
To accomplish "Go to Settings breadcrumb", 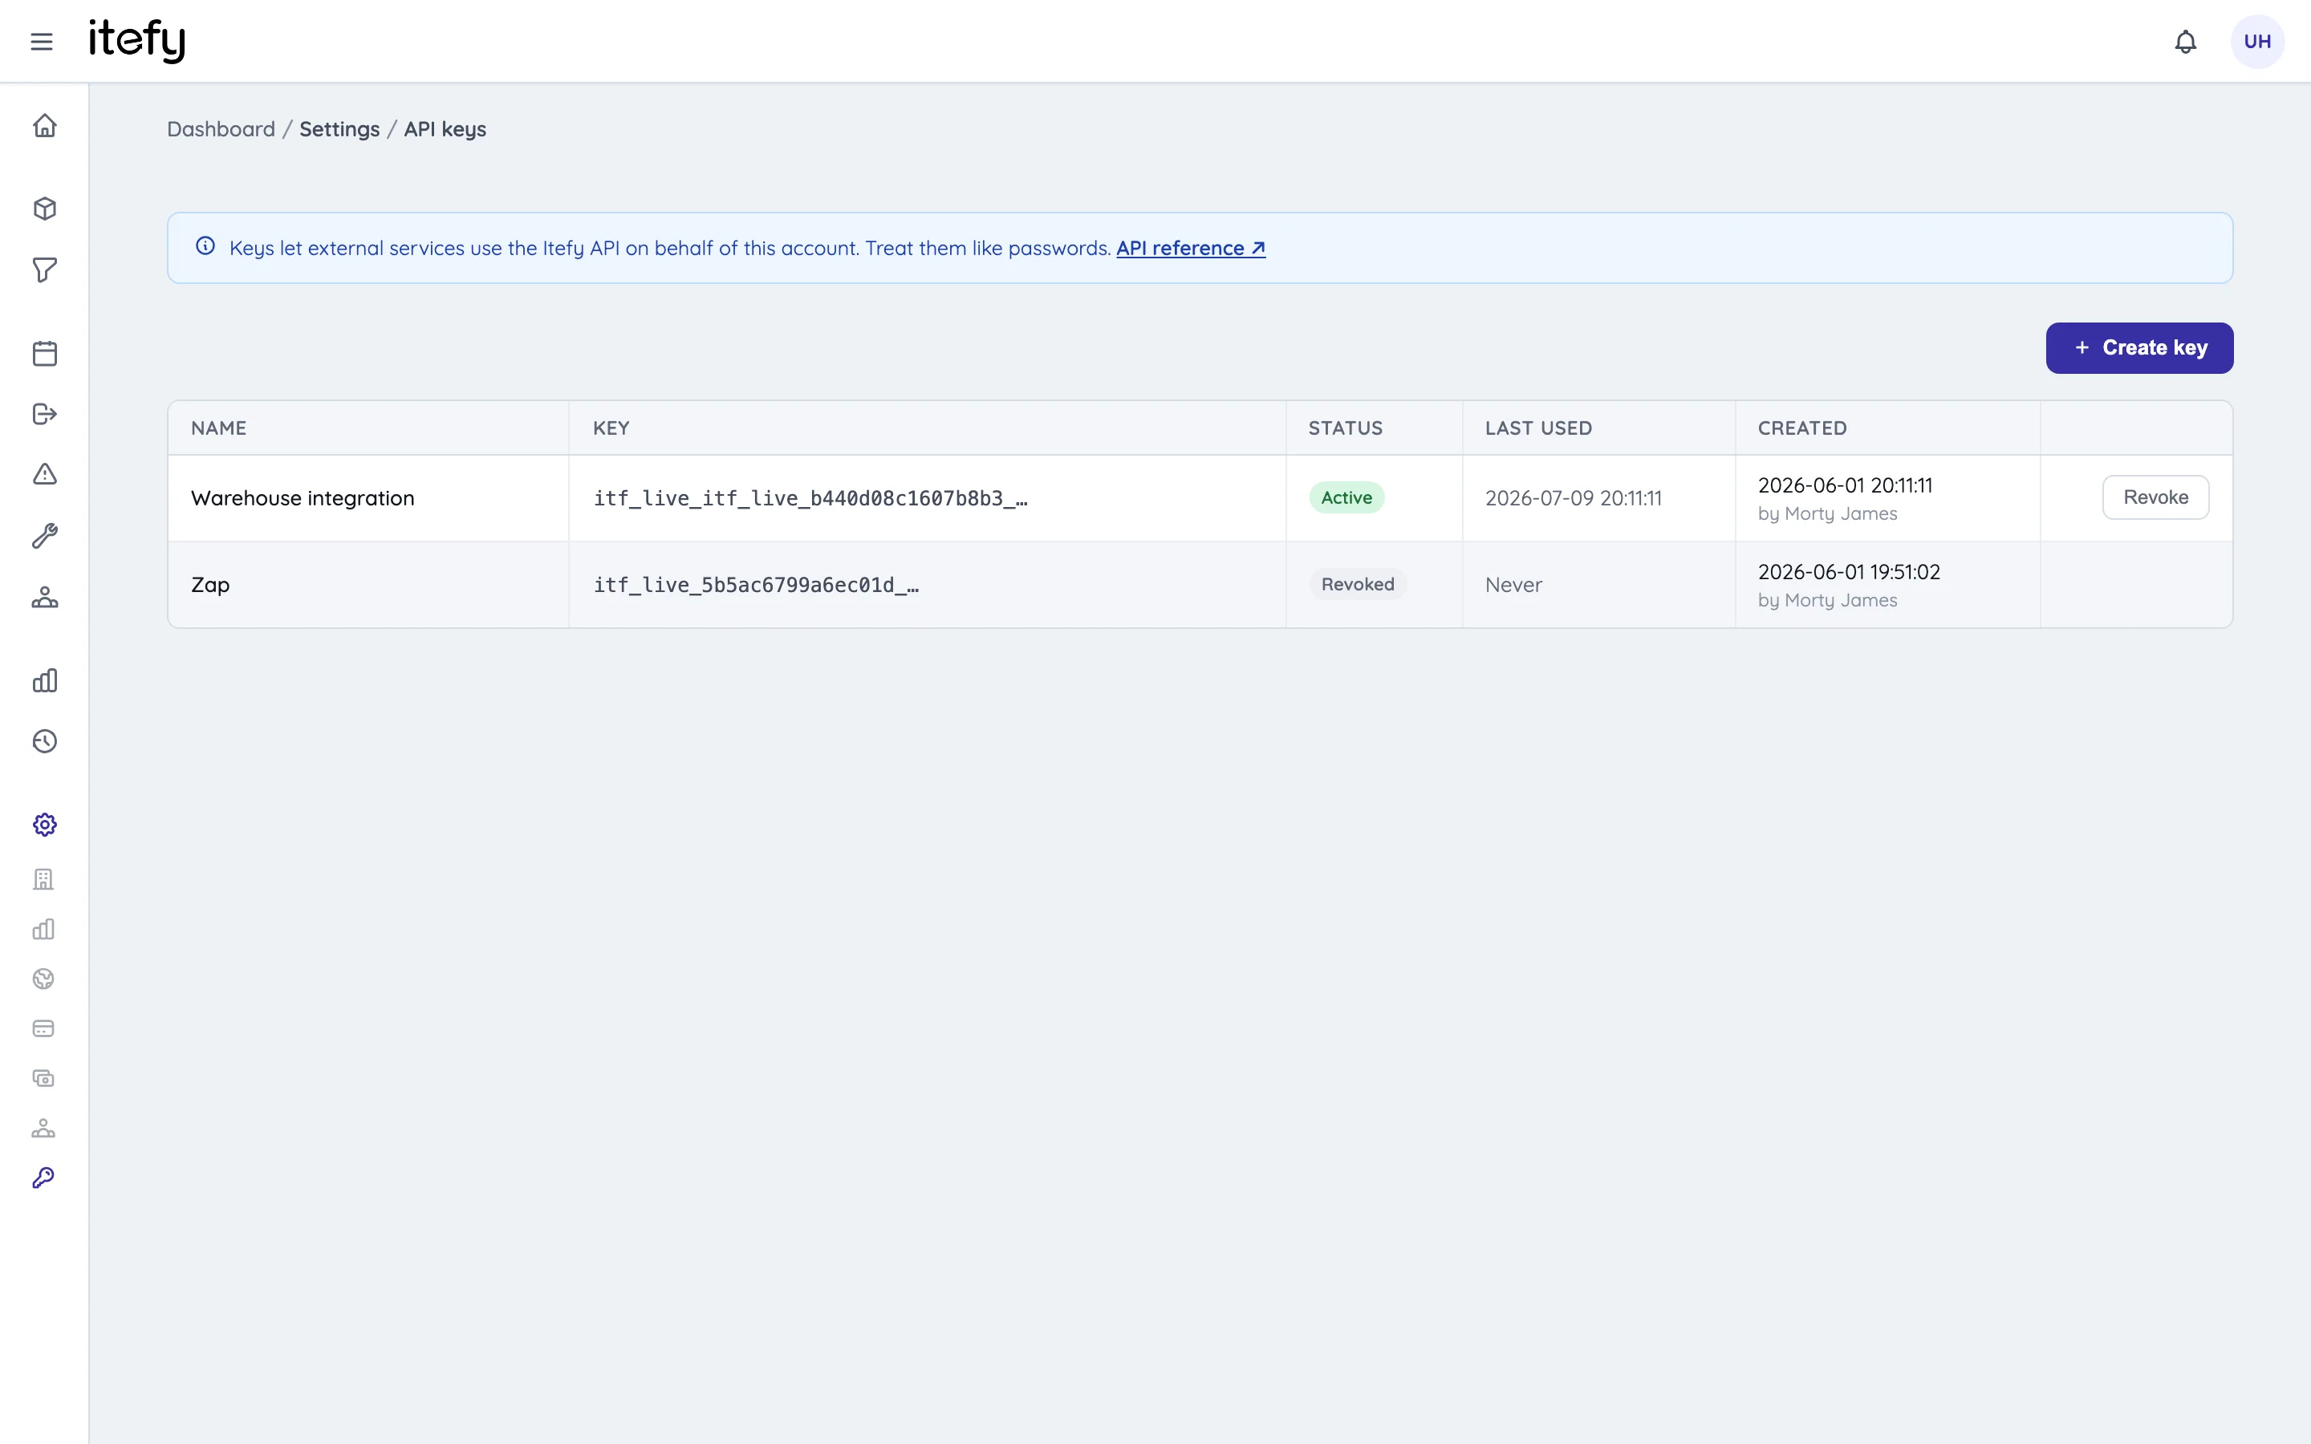I will (339, 129).
